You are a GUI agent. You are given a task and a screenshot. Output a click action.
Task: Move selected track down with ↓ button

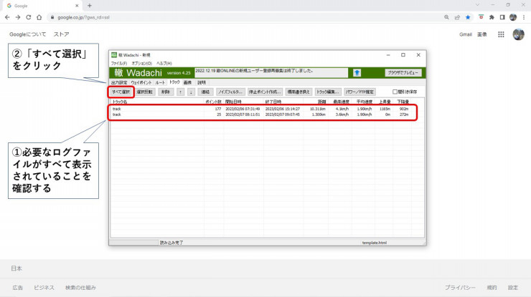click(191, 92)
